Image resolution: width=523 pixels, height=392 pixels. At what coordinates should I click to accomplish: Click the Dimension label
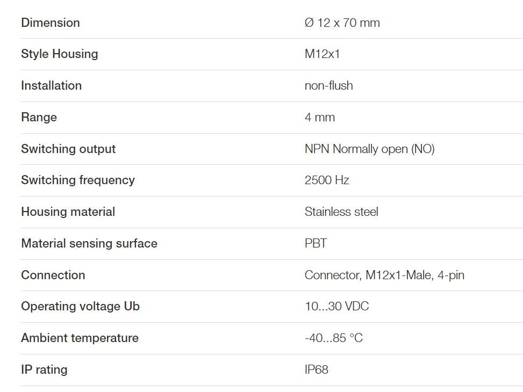coord(51,23)
